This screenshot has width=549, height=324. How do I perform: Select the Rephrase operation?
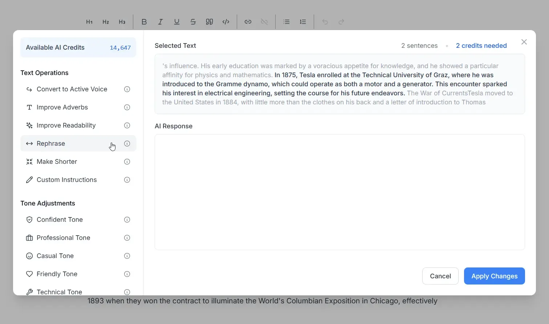click(51, 144)
